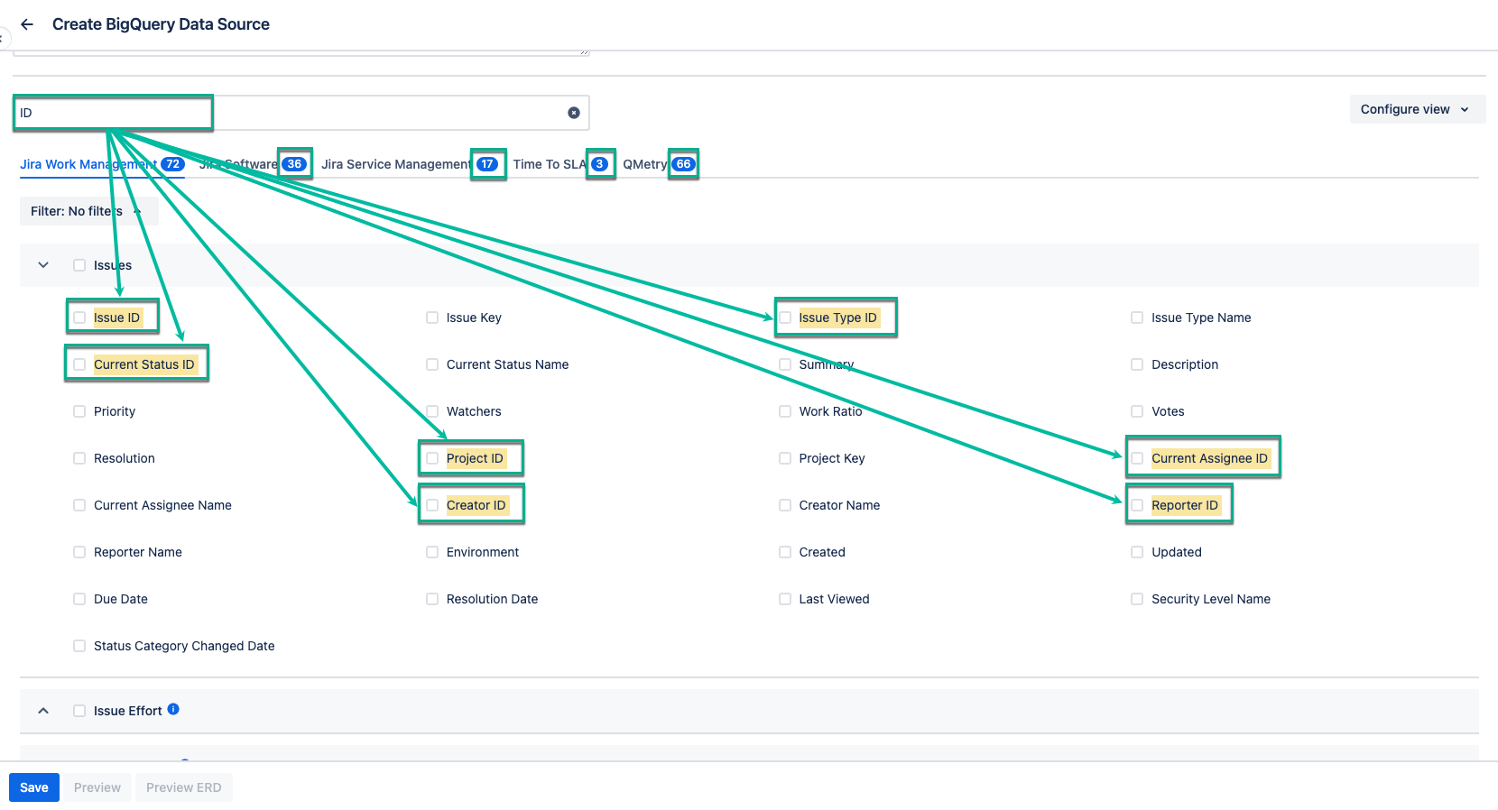Click the Jira Software count badge 36
Viewport: 1498px width, 810px height.
294,164
